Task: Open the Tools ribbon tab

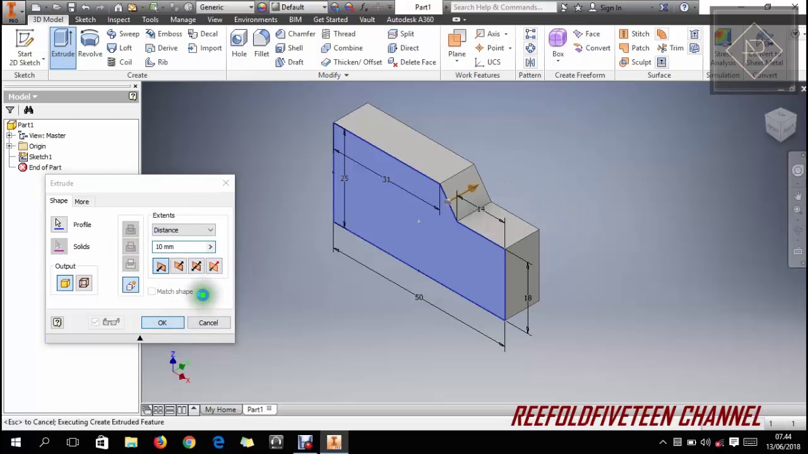Action: click(x=150, y=20)
